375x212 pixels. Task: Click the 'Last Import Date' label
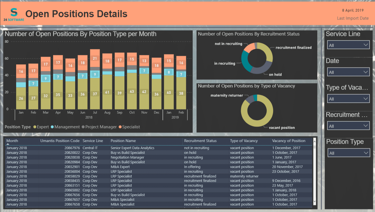(353, 18)
